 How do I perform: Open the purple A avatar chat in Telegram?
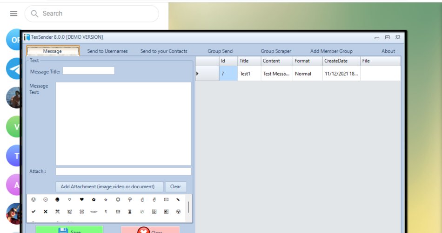[x=13, y=185]
